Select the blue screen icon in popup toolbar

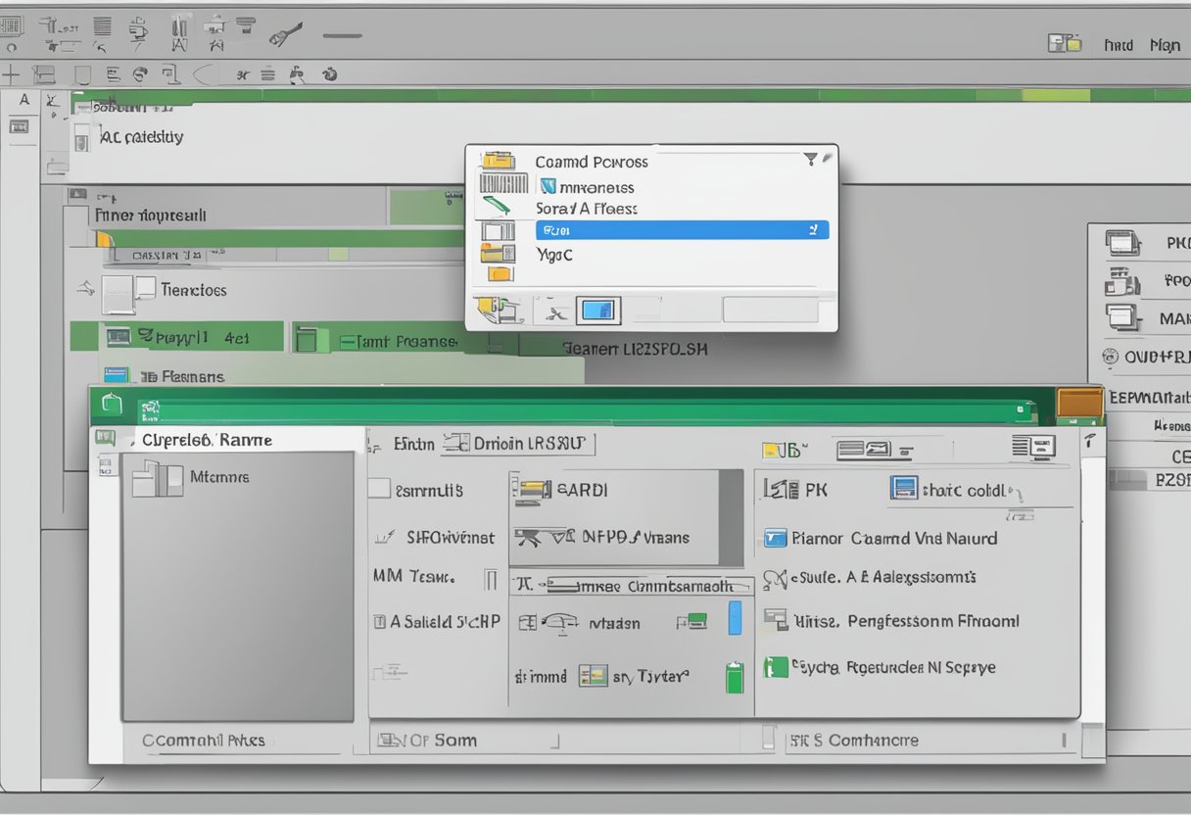pos(597,312)
